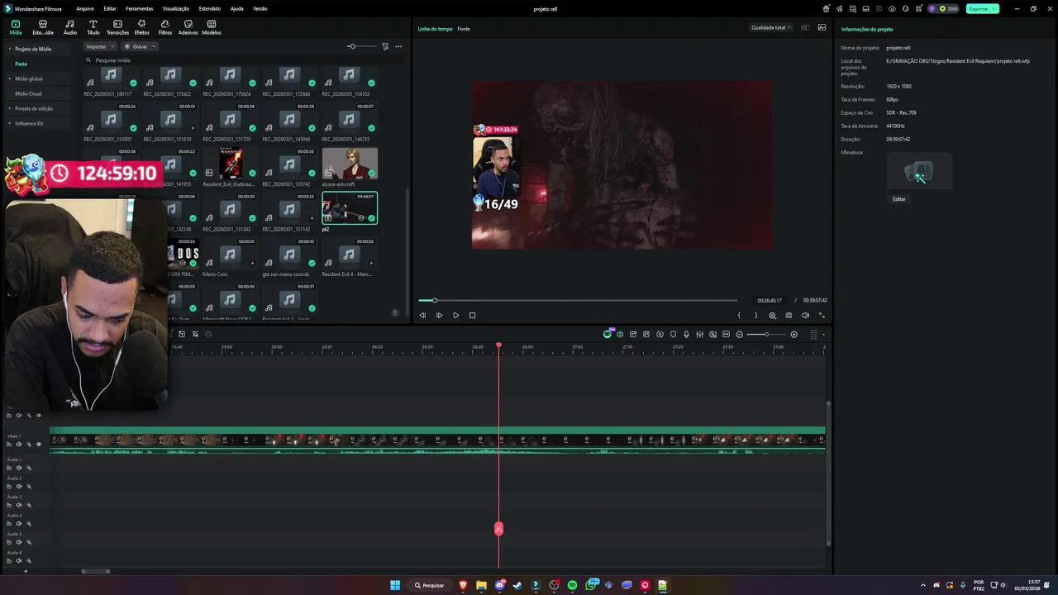Viewport: 1058px width, 595px height.
Task: Open the Áudio library icon
Action: click(x=69, y=25)
